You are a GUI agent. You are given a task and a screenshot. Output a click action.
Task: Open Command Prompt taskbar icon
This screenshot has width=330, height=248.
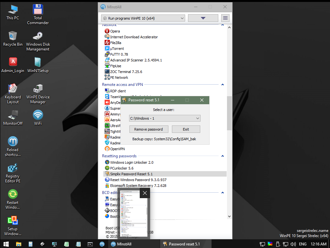(90, 244)
